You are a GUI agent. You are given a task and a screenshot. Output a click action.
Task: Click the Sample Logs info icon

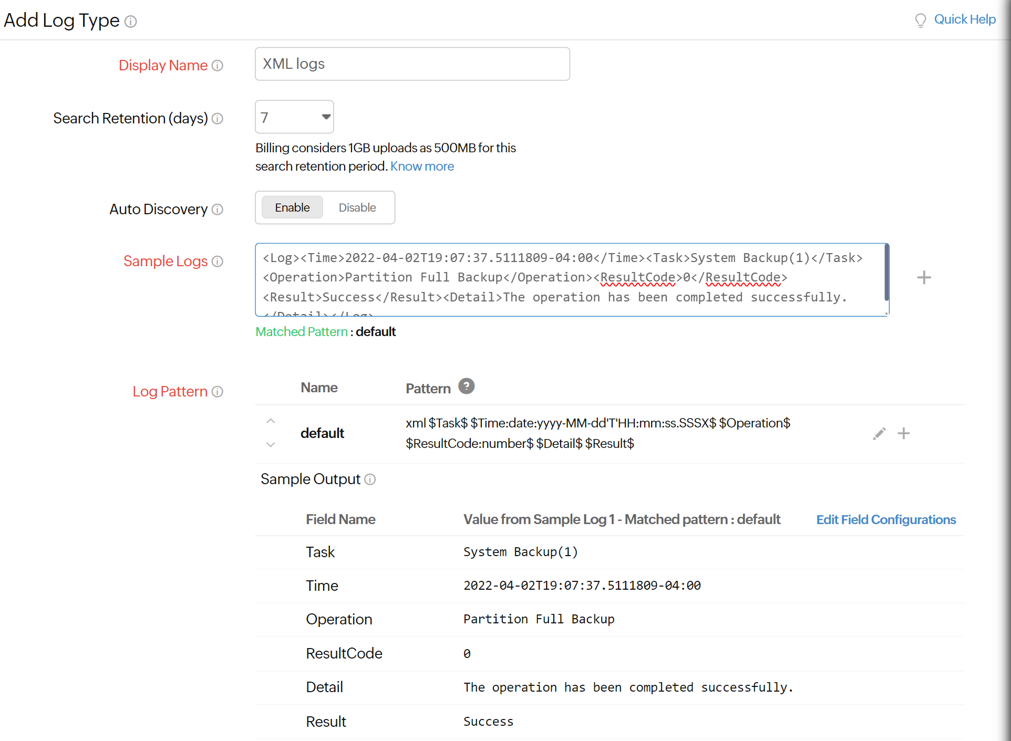219,261
